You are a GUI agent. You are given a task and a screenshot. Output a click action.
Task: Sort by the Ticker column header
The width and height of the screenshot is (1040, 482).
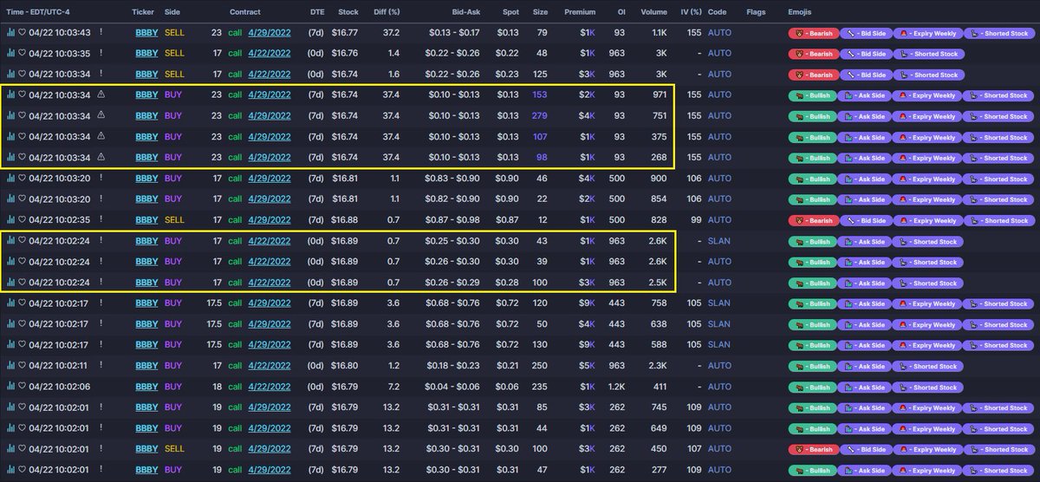[143, 12]
